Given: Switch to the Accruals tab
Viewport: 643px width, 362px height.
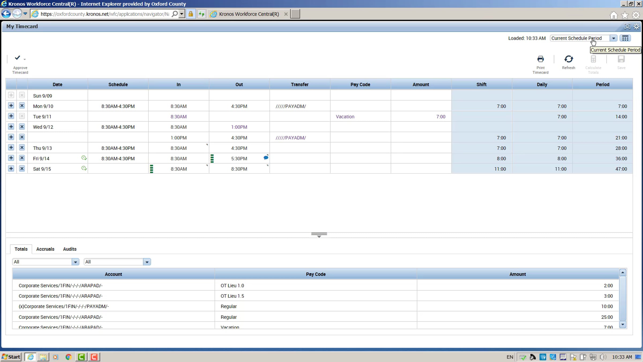Looking at the screenshot, I should tap(45, 249).
